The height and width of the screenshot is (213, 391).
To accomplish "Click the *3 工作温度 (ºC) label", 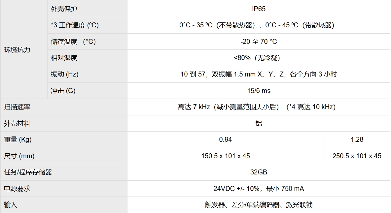I will coord(75,25).
